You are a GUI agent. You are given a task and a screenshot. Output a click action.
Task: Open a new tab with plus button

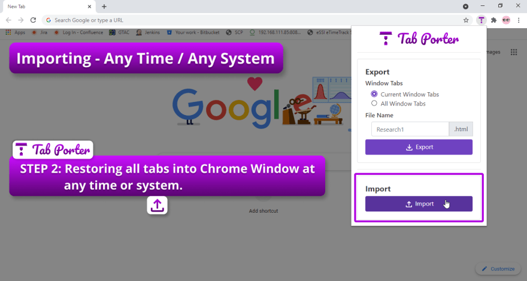click(x=104, y=7)
